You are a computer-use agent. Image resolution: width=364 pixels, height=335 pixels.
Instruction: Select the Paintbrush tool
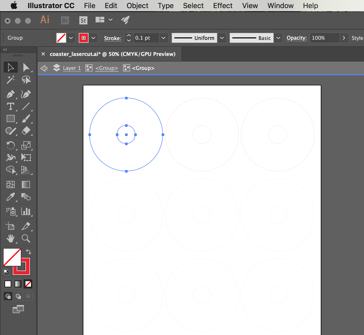point(26,118)
